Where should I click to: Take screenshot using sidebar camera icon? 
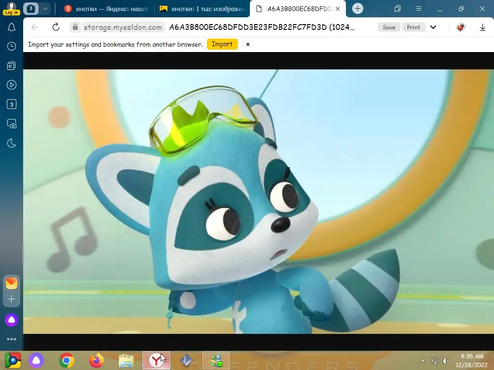[x=12, y=124]
